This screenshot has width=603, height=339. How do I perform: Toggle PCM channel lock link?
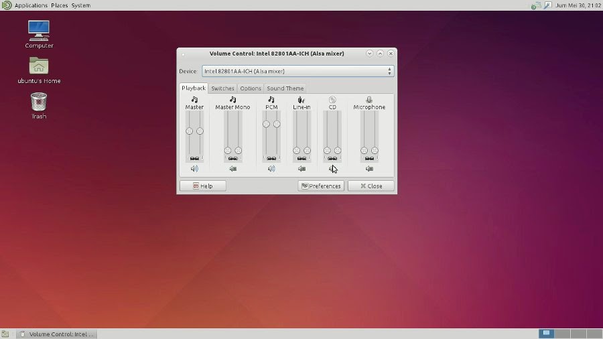pos(271,158)
